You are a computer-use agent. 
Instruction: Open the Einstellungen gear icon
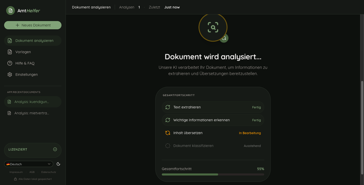click(10, 75)
